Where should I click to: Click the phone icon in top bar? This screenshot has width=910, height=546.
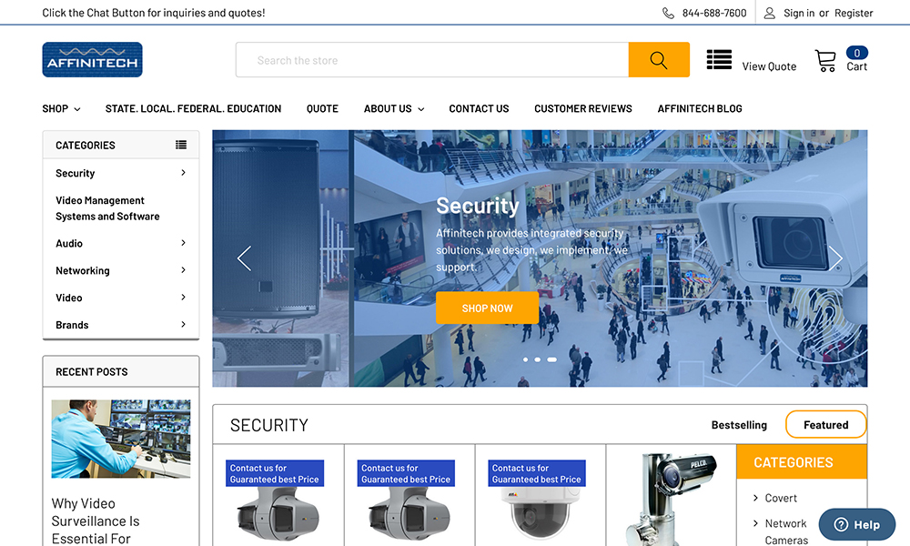coord(669,14)
